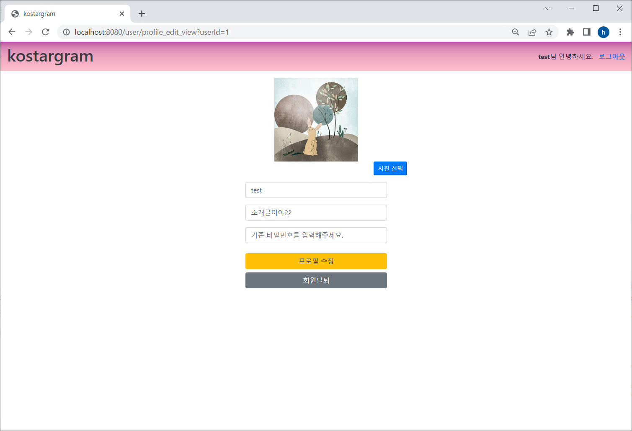
Task: Open the side panel icon in the toolbar
Action: click(x=586, y=32)
